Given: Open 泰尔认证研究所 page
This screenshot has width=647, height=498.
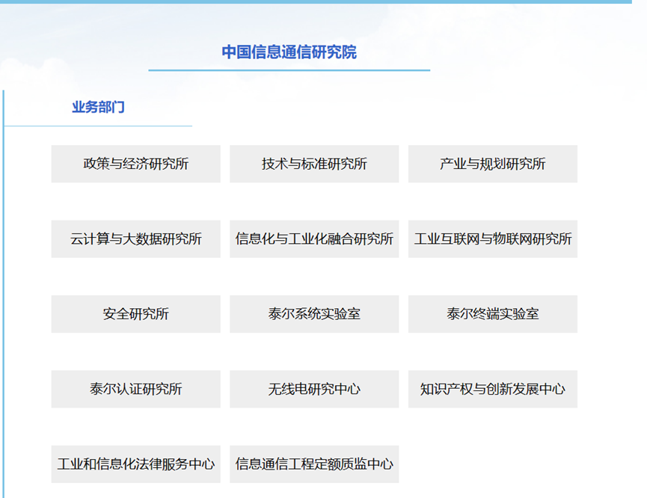Looking at the screenshot, I should click(135, 389).
